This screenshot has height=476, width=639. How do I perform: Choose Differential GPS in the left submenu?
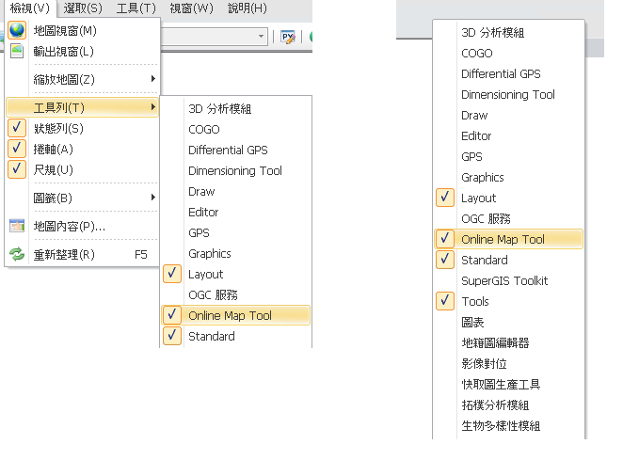228,150
